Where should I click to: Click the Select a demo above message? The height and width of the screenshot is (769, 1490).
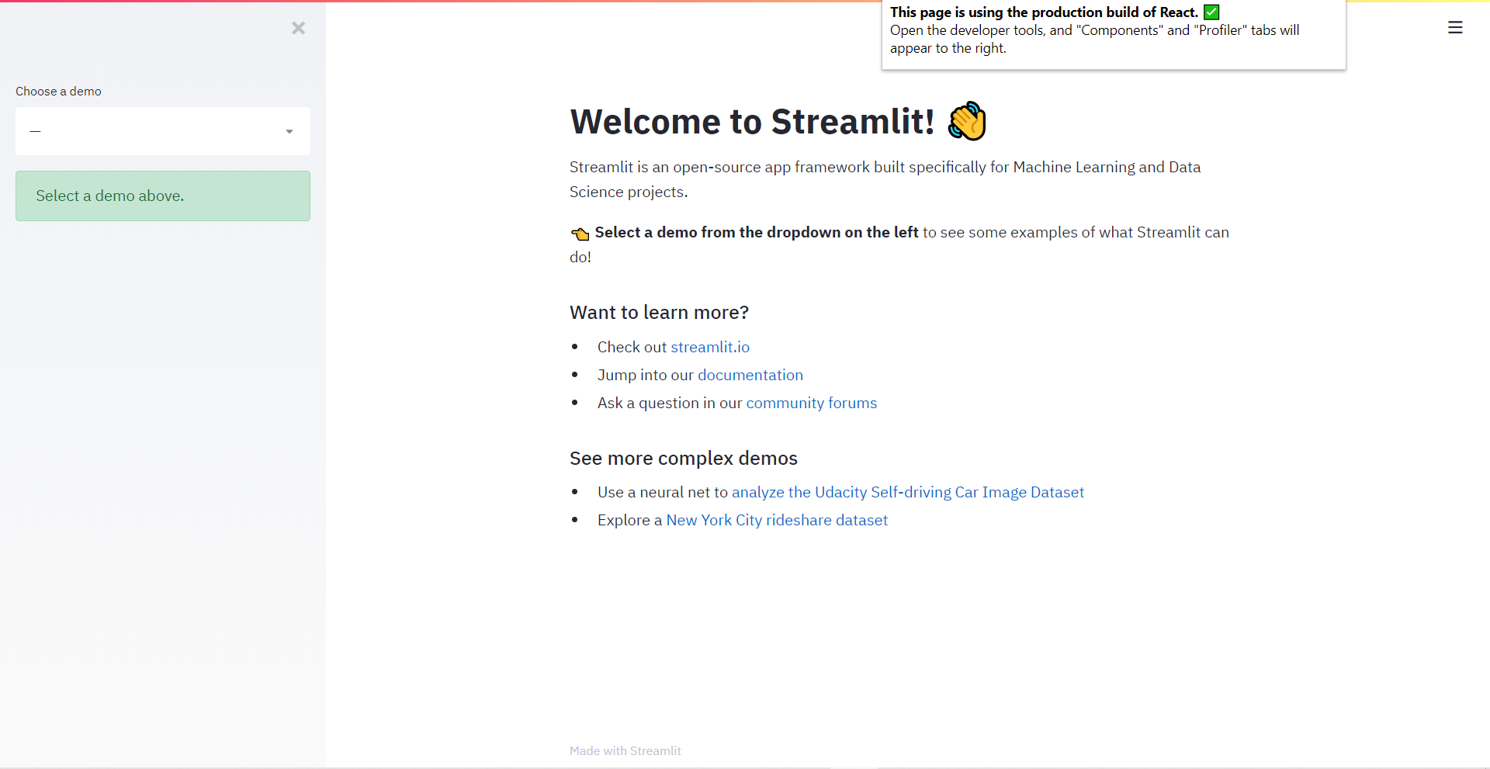[163, 196]
